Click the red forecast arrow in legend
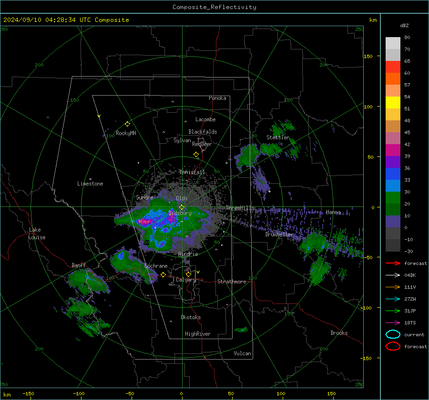The height and width of the screenshot is (400, 429). coord(393,263)
